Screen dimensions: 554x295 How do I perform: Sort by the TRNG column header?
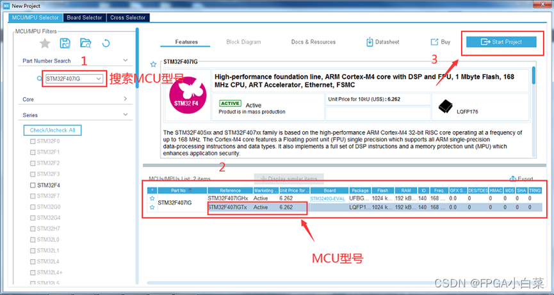click(x=535, y=191)
